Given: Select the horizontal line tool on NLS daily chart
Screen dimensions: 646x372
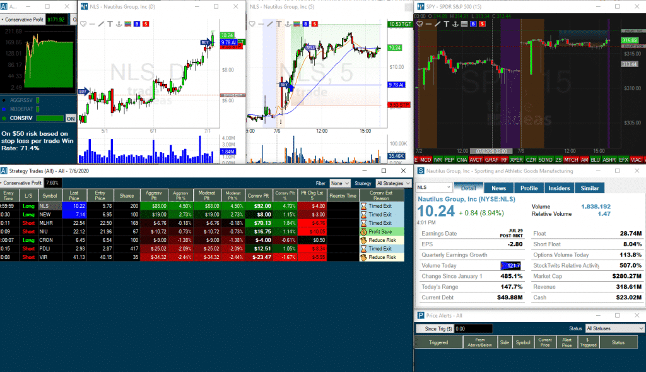Looking at the screenshot, I should [x=92, y=24].
